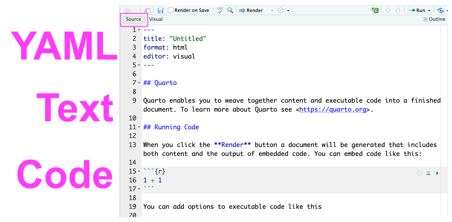Switch to the Source editor mode
The image size is (452, 222).
coord(133,19)
